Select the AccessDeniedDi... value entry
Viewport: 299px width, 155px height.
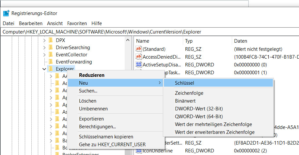point(162,57)
